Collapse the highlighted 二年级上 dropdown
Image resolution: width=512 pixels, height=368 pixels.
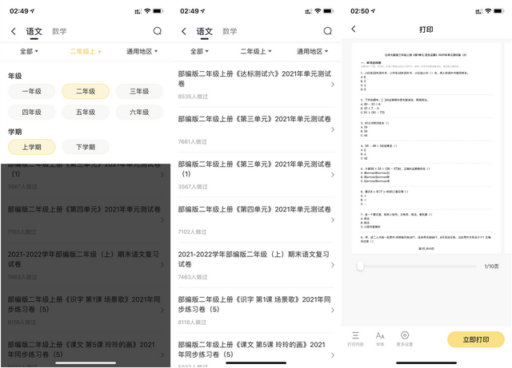click(86, 51)
